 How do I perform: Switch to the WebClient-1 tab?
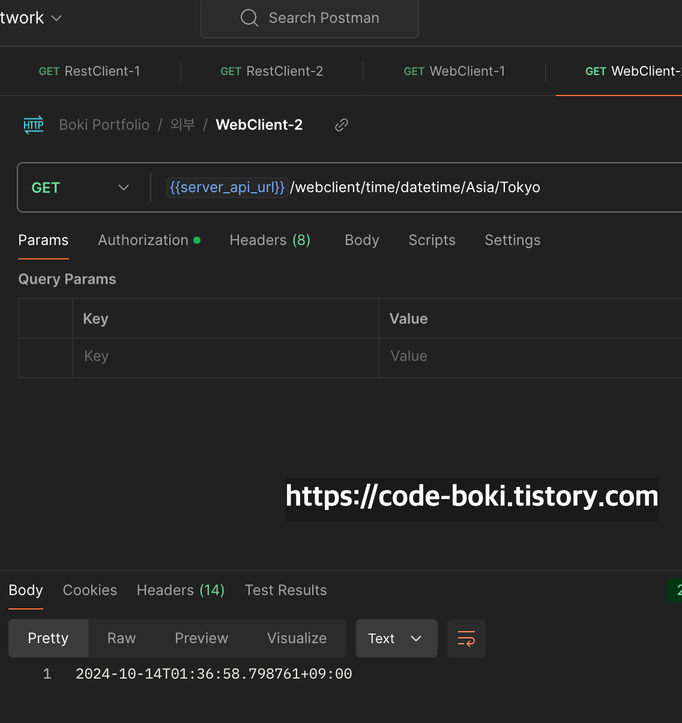454,71
